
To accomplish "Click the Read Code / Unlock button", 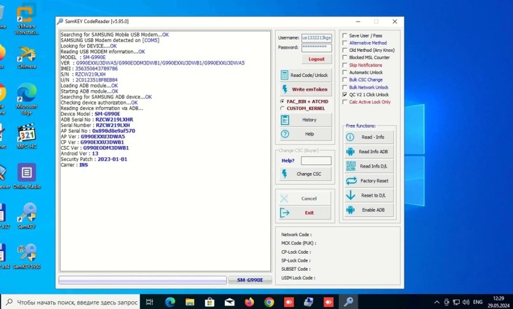I will pyautogui.click(x=305, y=75).
